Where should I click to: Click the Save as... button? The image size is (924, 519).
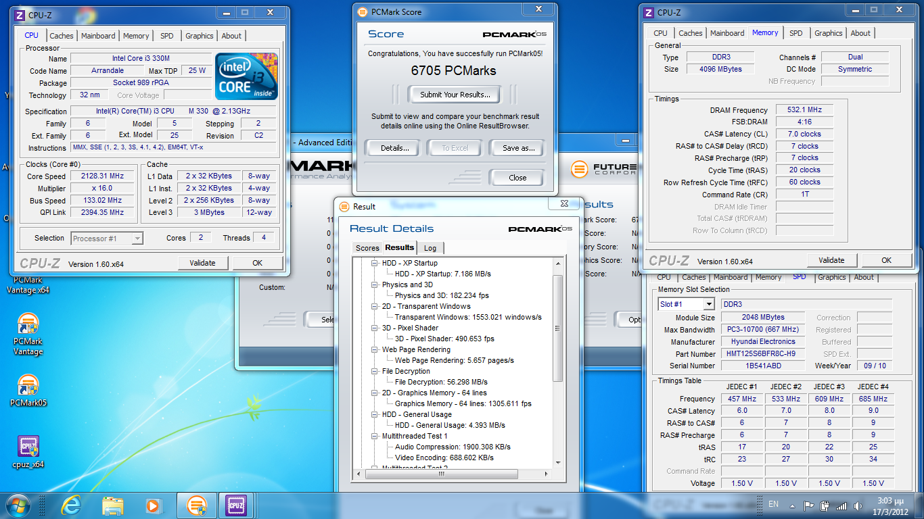click(519, 148)
